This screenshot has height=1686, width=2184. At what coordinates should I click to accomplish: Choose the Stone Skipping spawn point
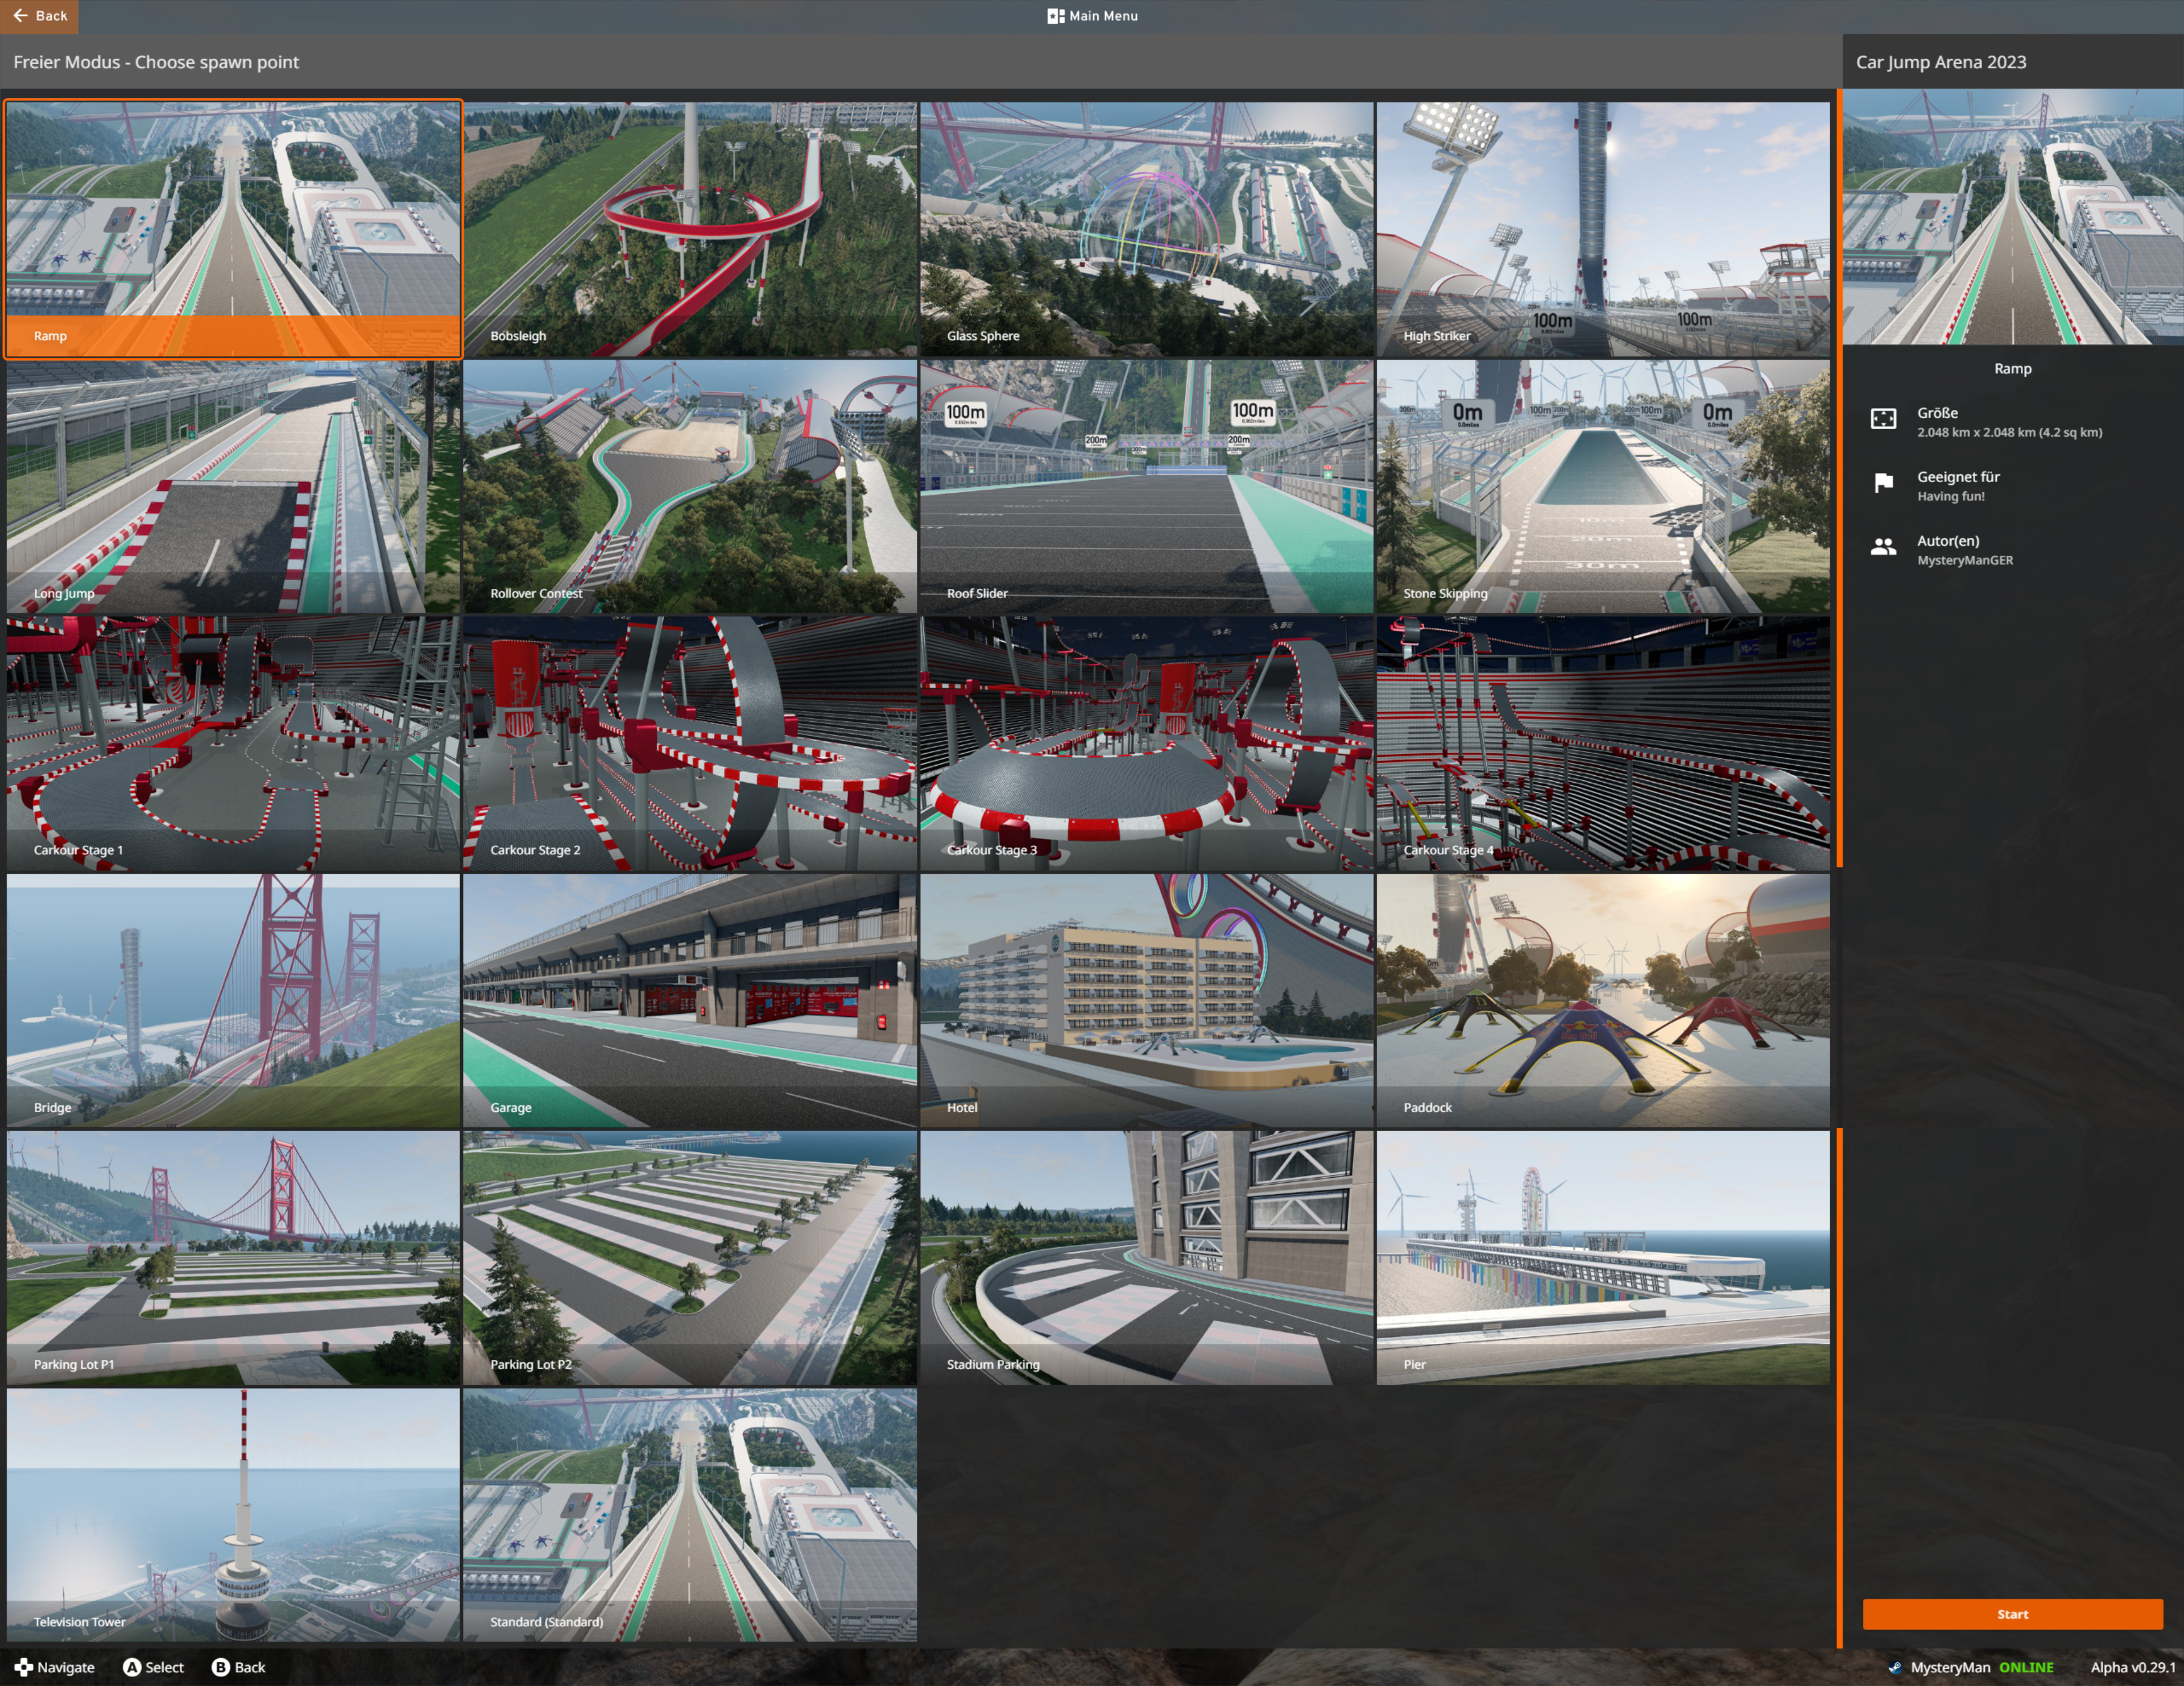[x=1602, y=485]
